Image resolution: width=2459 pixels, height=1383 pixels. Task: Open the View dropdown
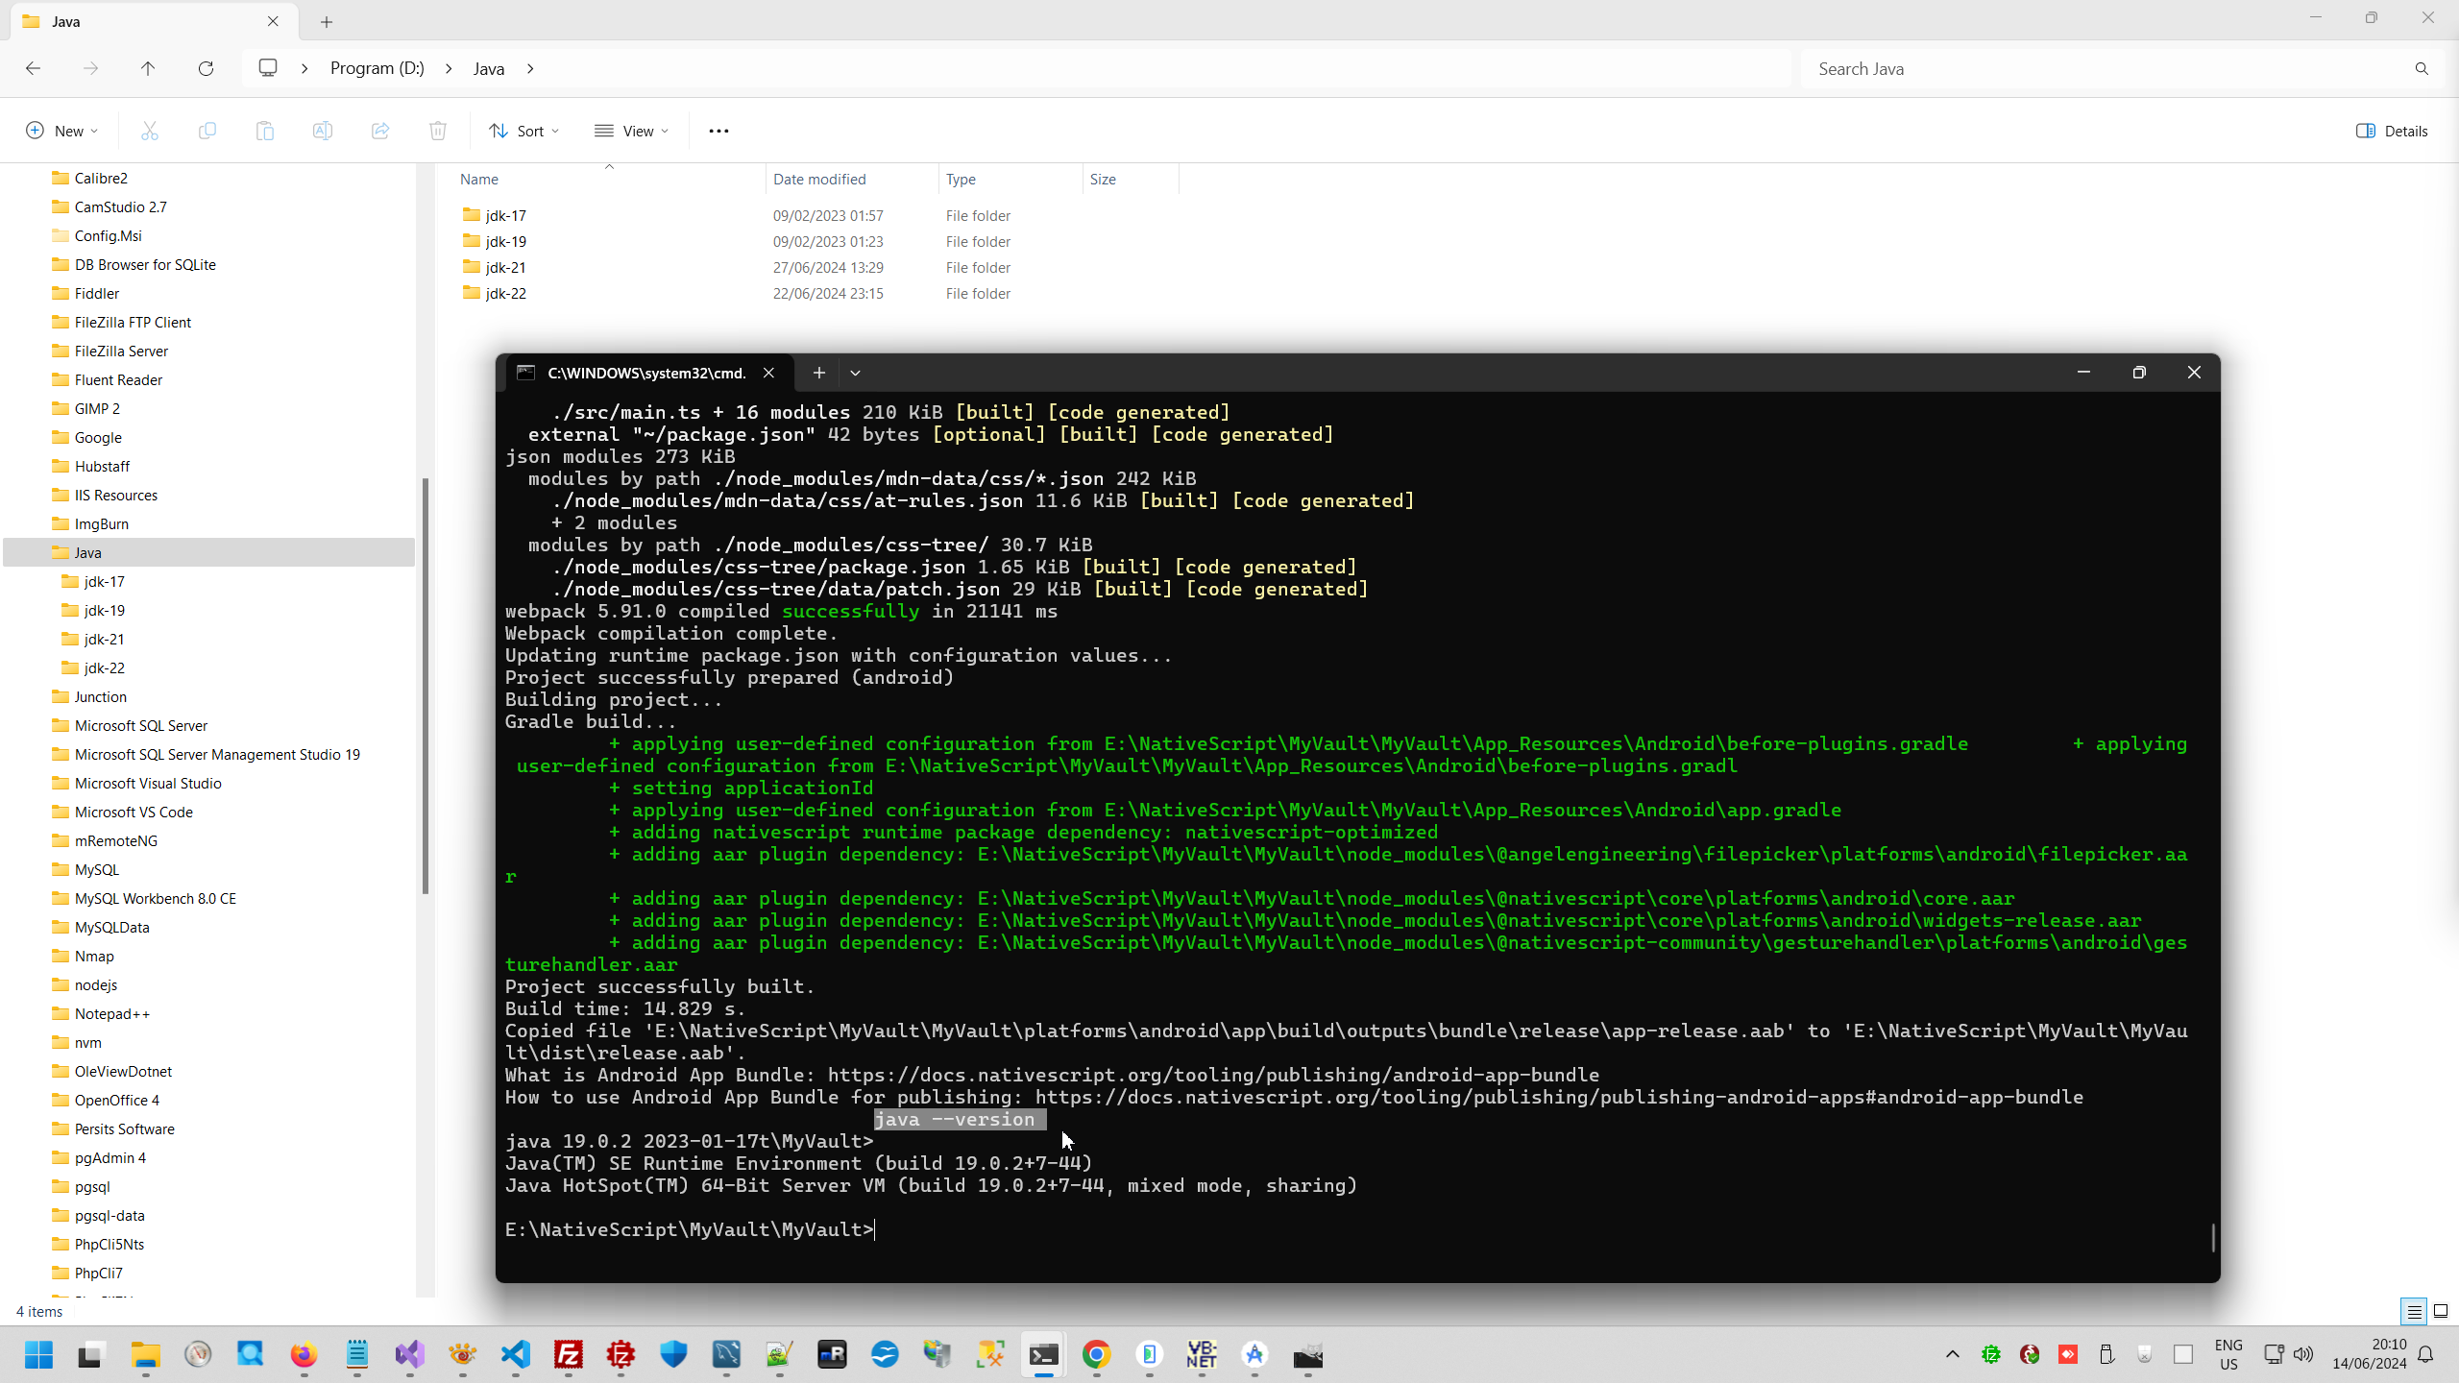[631, 131]
